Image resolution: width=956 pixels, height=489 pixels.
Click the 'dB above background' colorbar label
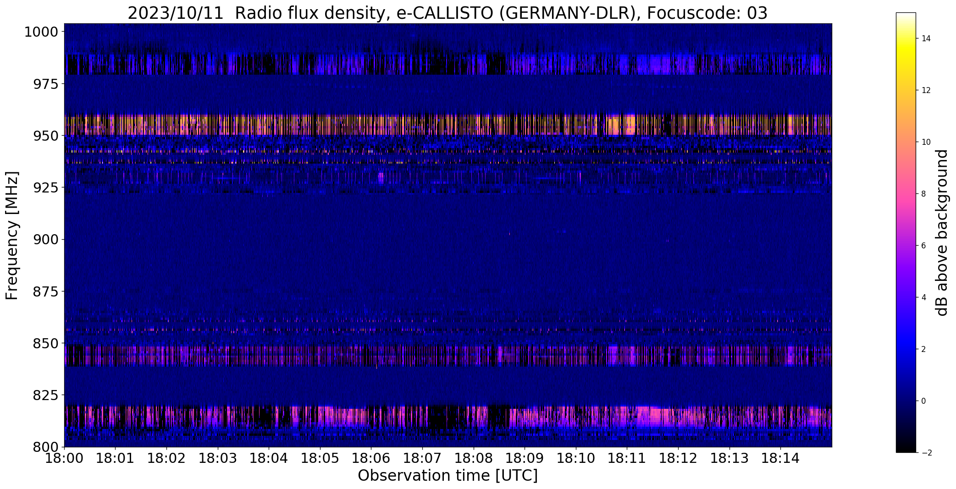point(942,233)
